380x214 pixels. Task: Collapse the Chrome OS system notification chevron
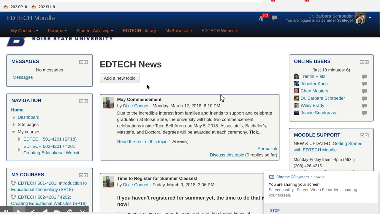[x=323, y=177]
